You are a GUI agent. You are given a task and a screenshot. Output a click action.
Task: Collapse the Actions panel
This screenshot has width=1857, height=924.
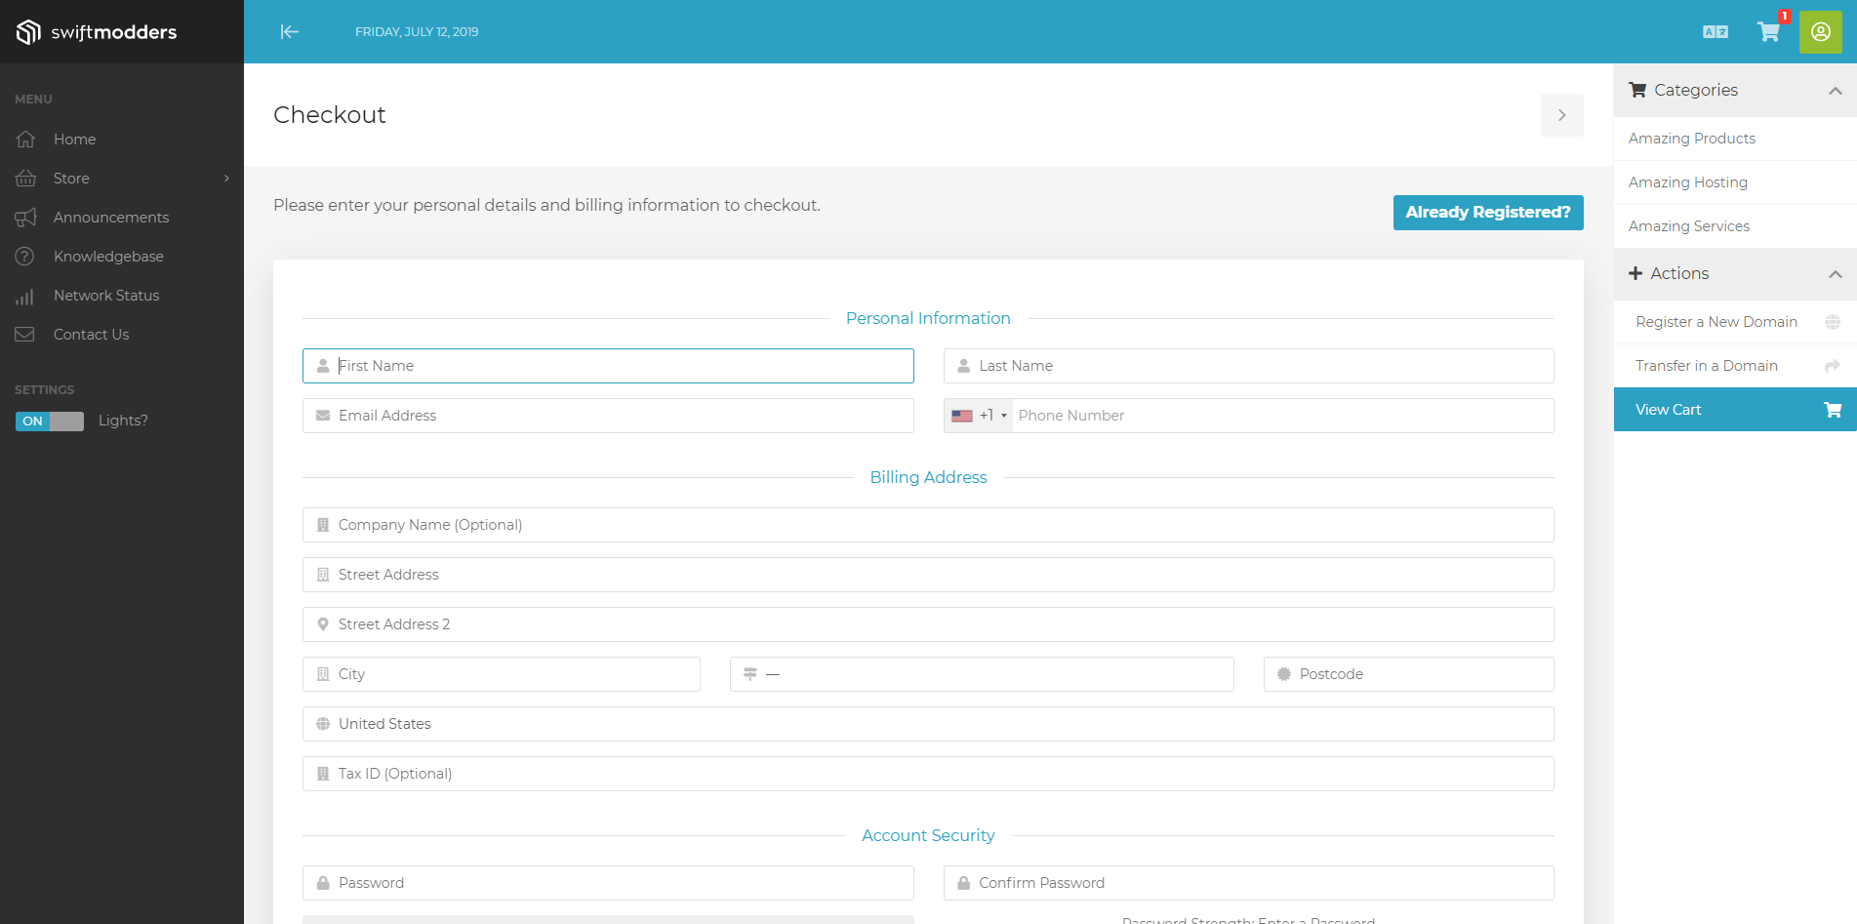1835,274
